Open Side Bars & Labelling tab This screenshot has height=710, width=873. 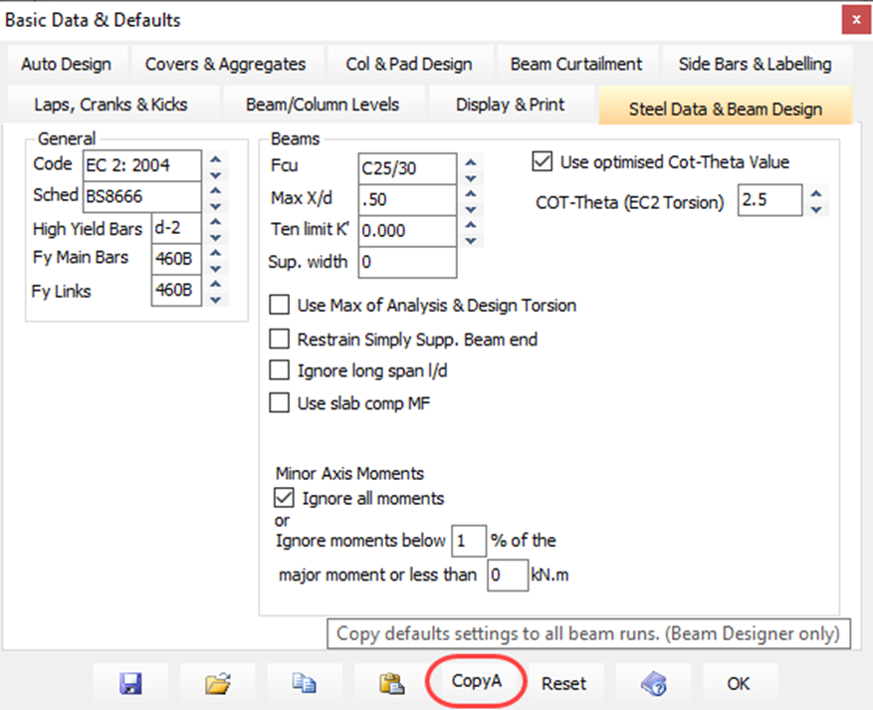coord(755,64)
